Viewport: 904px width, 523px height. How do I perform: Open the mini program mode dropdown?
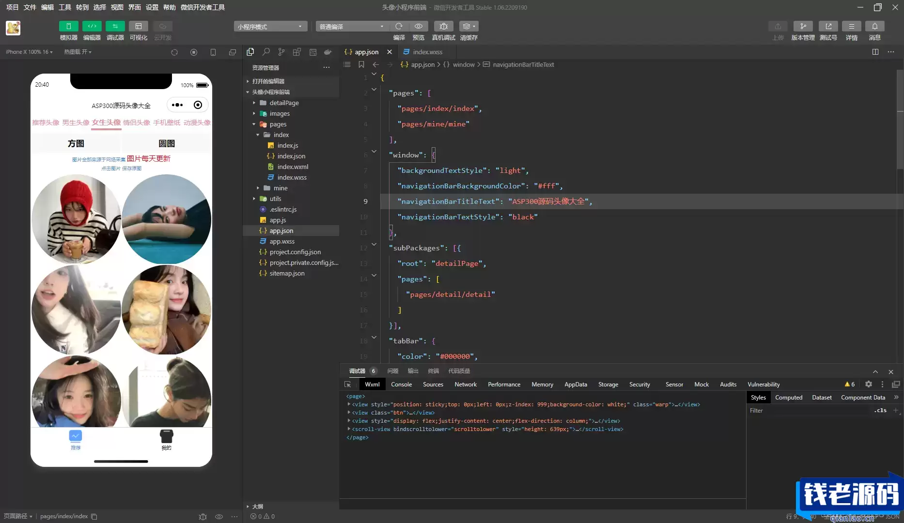coord(270,26)
